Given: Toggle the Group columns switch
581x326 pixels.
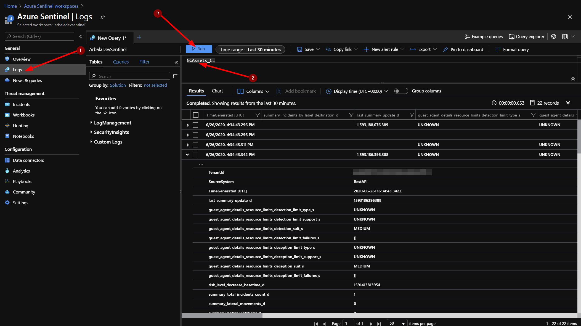Looking at the screenshot, I should [401, 91].
